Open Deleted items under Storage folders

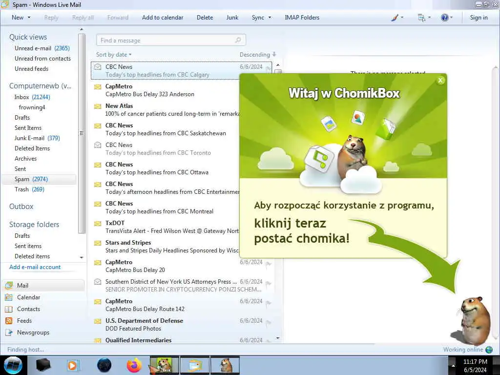(x=32, y=256)
